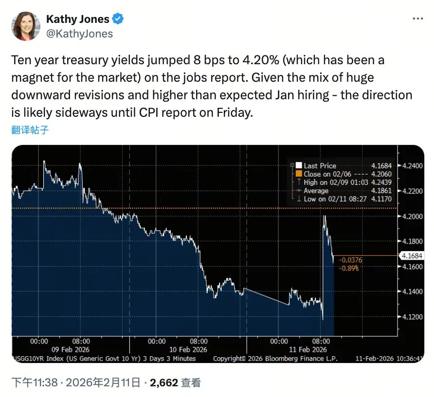Image resolution: width=434 pixels, height=397 pixels.
Task: Click the white Last Price swatch
Action: 298,165
